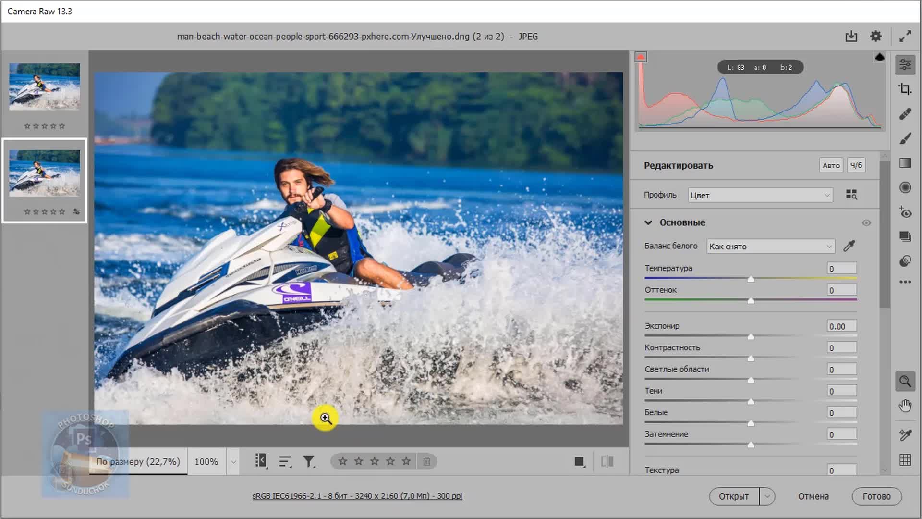Toggle shadow clipping warning in histogram
The width and height of the screenshot is (922, 519).
click(x=641, y=57)
